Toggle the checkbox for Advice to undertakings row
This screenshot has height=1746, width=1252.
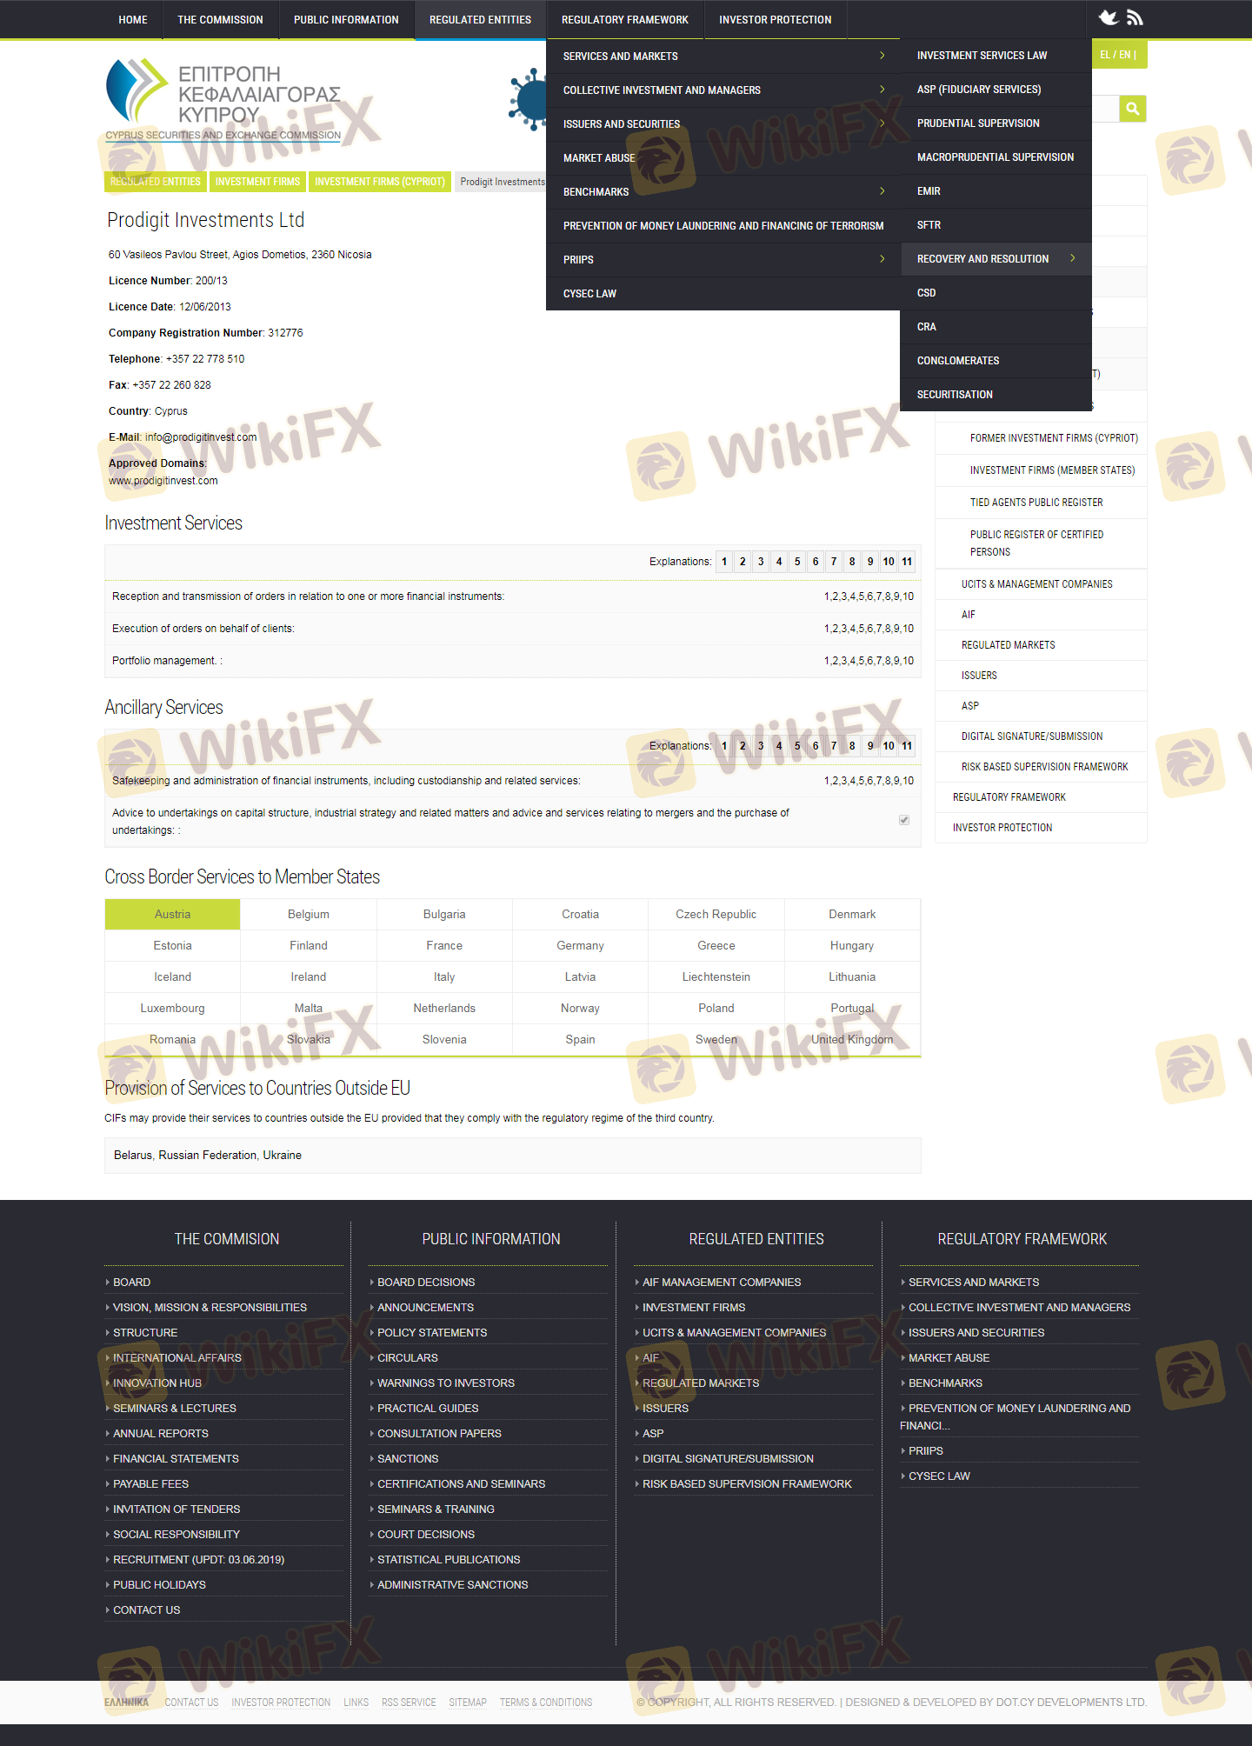tap(904, 820)
